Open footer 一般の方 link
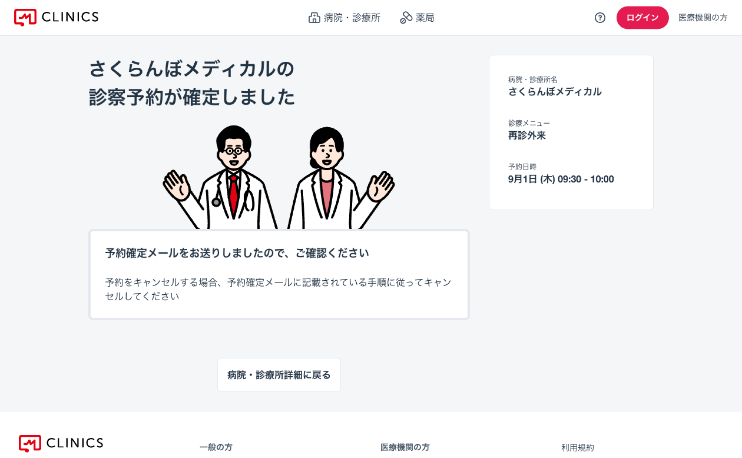742x458 pixels. 216,447
